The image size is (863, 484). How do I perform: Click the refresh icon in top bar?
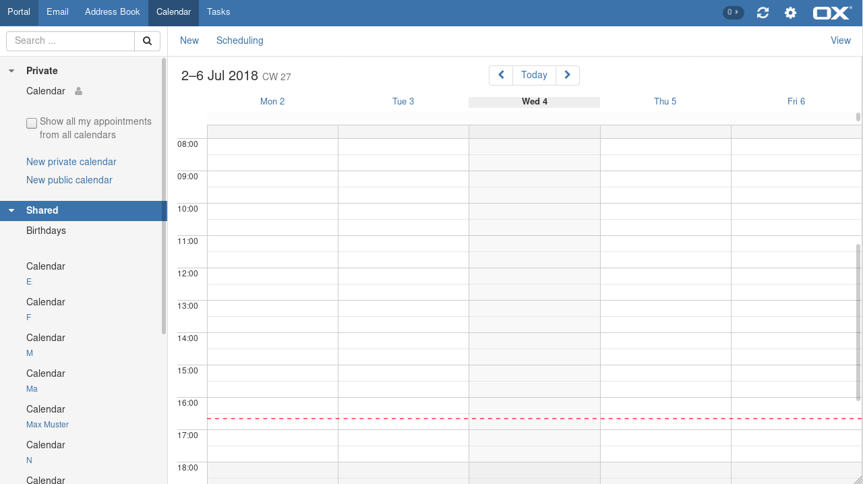pos(763,13)
